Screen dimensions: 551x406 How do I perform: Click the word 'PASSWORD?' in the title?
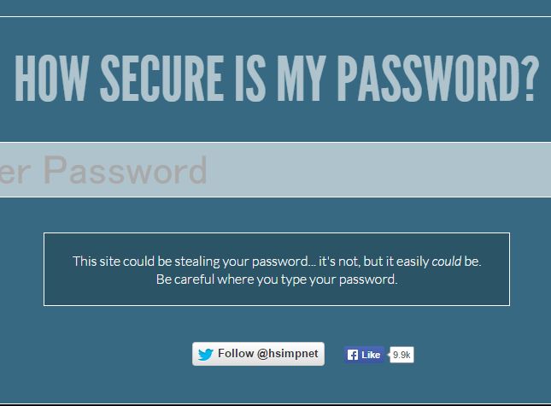tap(440, 79)
